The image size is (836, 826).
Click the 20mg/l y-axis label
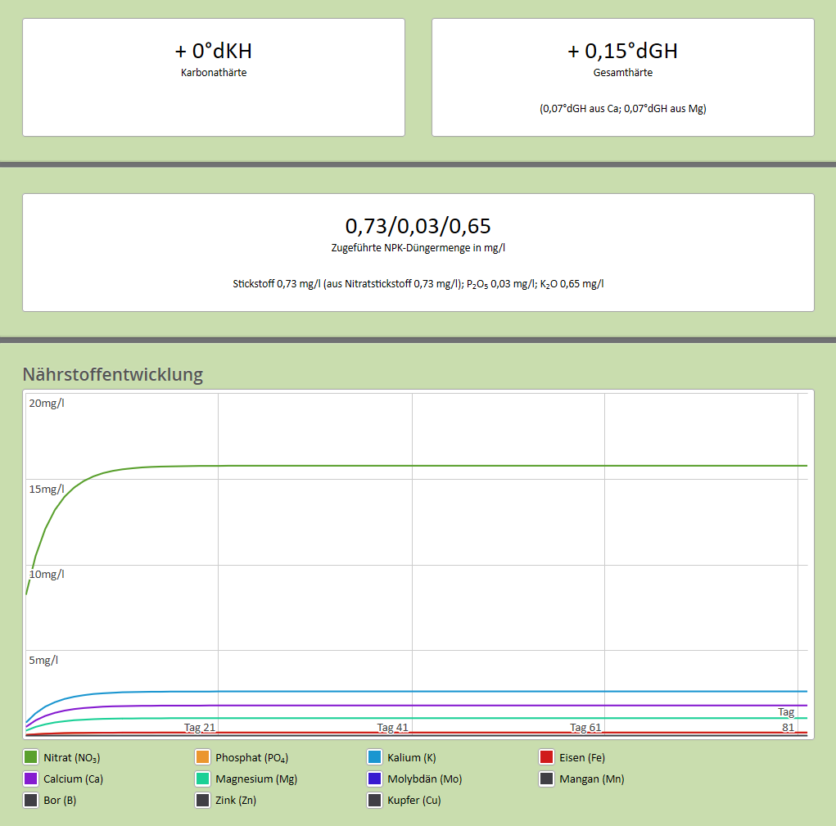click(x=47, y=402)
